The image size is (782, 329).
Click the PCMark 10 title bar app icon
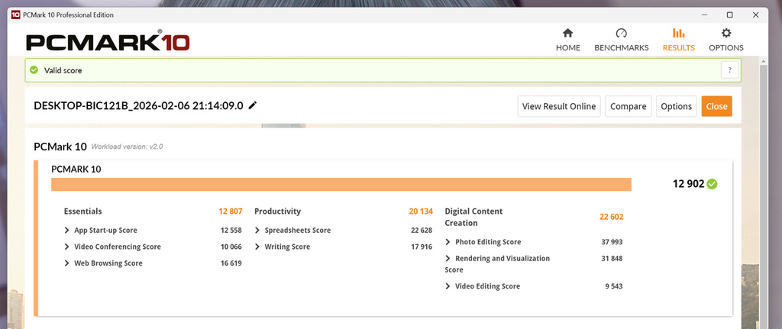[x=15, y=15]
